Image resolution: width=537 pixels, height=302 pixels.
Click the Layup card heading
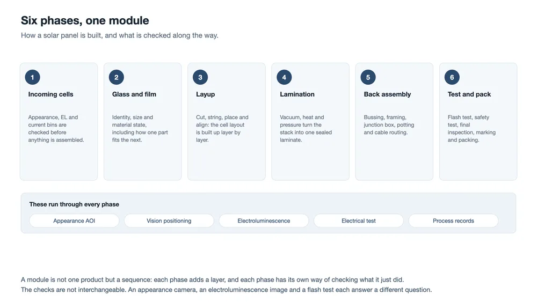[206, 94]
